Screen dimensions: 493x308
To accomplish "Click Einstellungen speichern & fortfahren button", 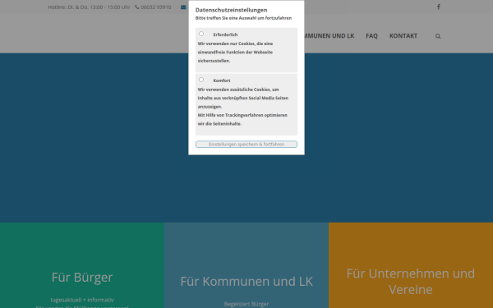I will click(246, 145).
